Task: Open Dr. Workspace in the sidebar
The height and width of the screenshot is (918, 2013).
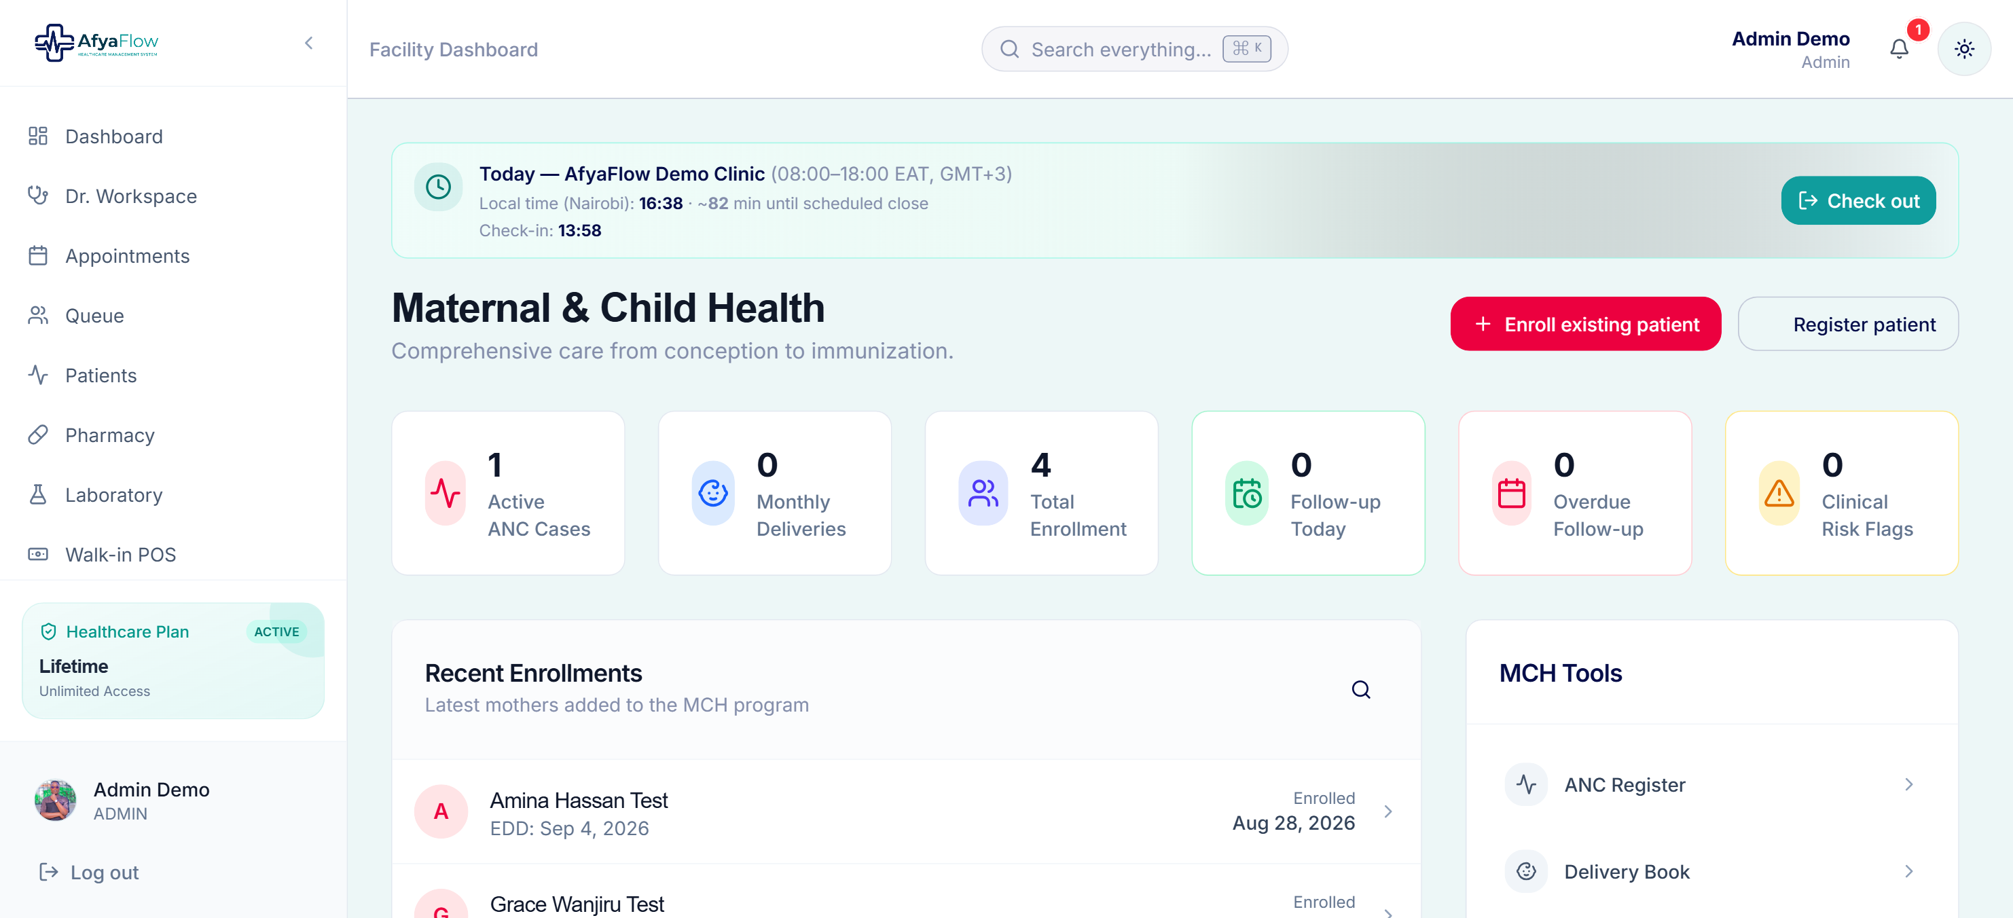Action: point(173,196)
